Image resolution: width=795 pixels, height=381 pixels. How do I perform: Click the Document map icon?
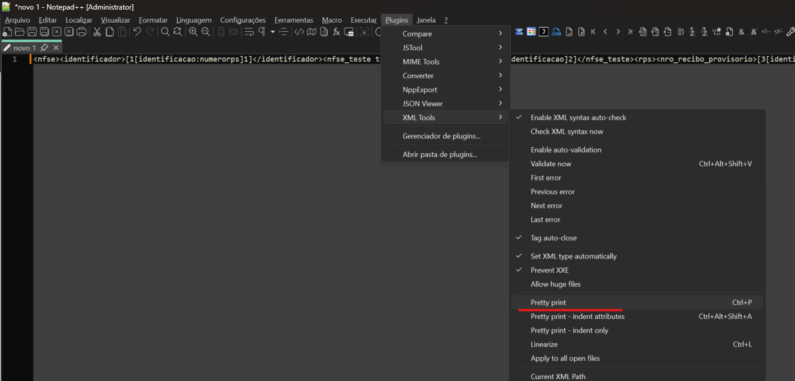(312, 32)
